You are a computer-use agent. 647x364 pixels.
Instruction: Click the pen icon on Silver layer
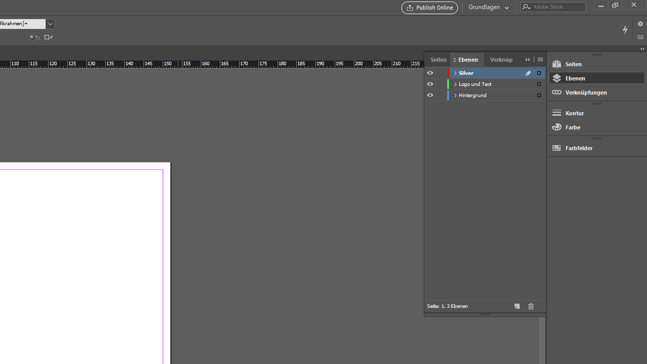point(528,73)
